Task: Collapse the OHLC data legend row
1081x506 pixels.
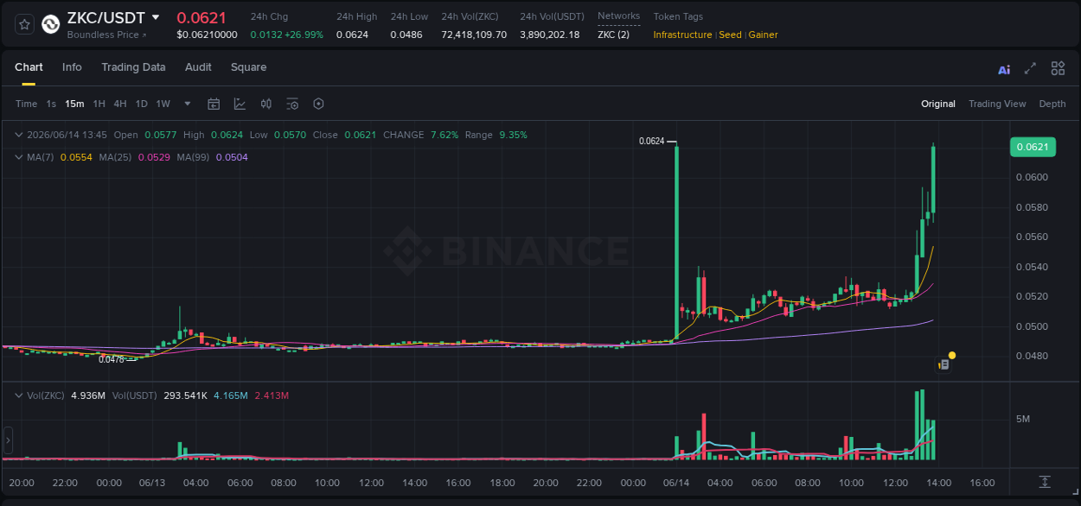Action: tap(19, 135)
